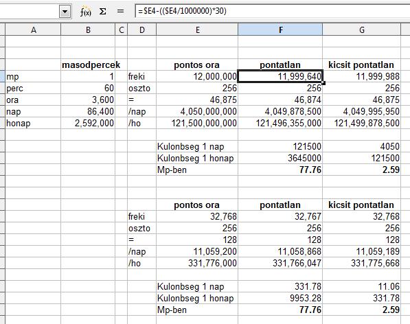Screen dimensions: 410x324
Task: Select the cell containing 2,592,000
Action: [88, 123]
